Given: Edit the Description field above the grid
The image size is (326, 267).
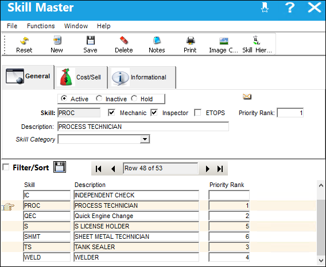Looking at the screenshot, I should tap(143, 127).
